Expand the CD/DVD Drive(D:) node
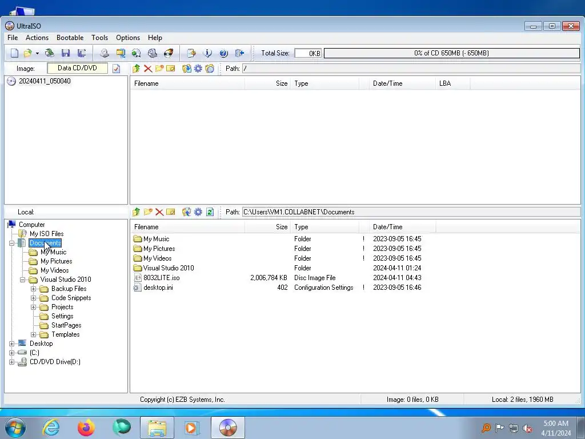585x439 pixels. (11, 362)
